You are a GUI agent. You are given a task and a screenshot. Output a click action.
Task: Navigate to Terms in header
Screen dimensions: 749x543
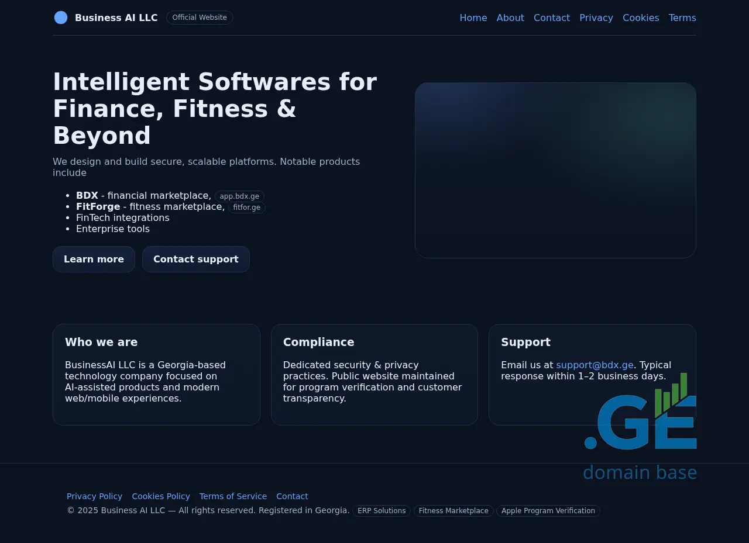pyautogui.click(x=682, y=18)
